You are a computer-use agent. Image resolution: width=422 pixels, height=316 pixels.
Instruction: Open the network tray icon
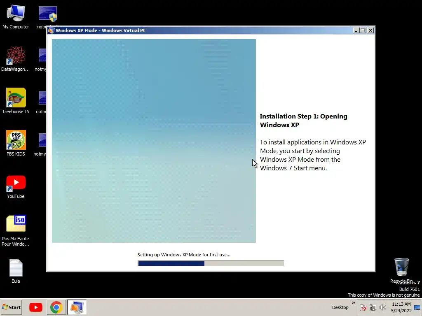[373, 307]
